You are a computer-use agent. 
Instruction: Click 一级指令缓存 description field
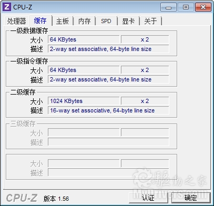pyautogui.click(x=108, y=79)
